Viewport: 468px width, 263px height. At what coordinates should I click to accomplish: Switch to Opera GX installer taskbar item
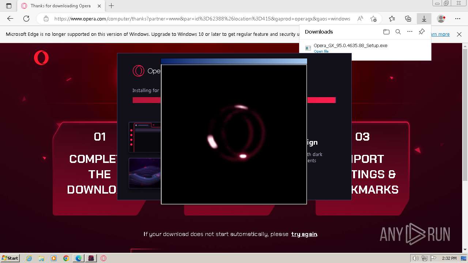(91, 258)
